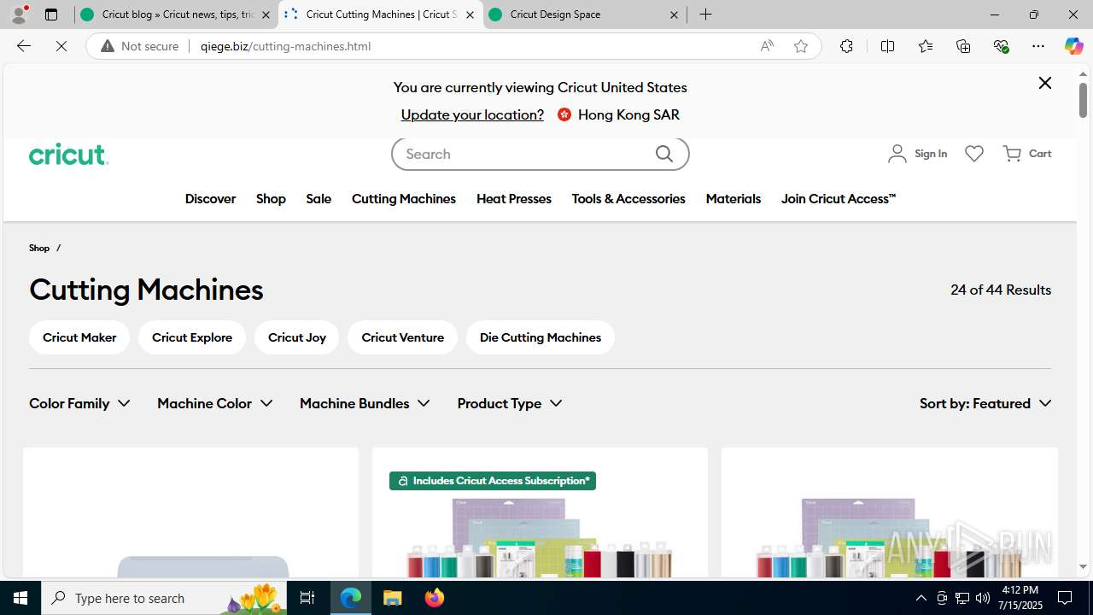Open the Read aloud icon

[x=767, y=46]
